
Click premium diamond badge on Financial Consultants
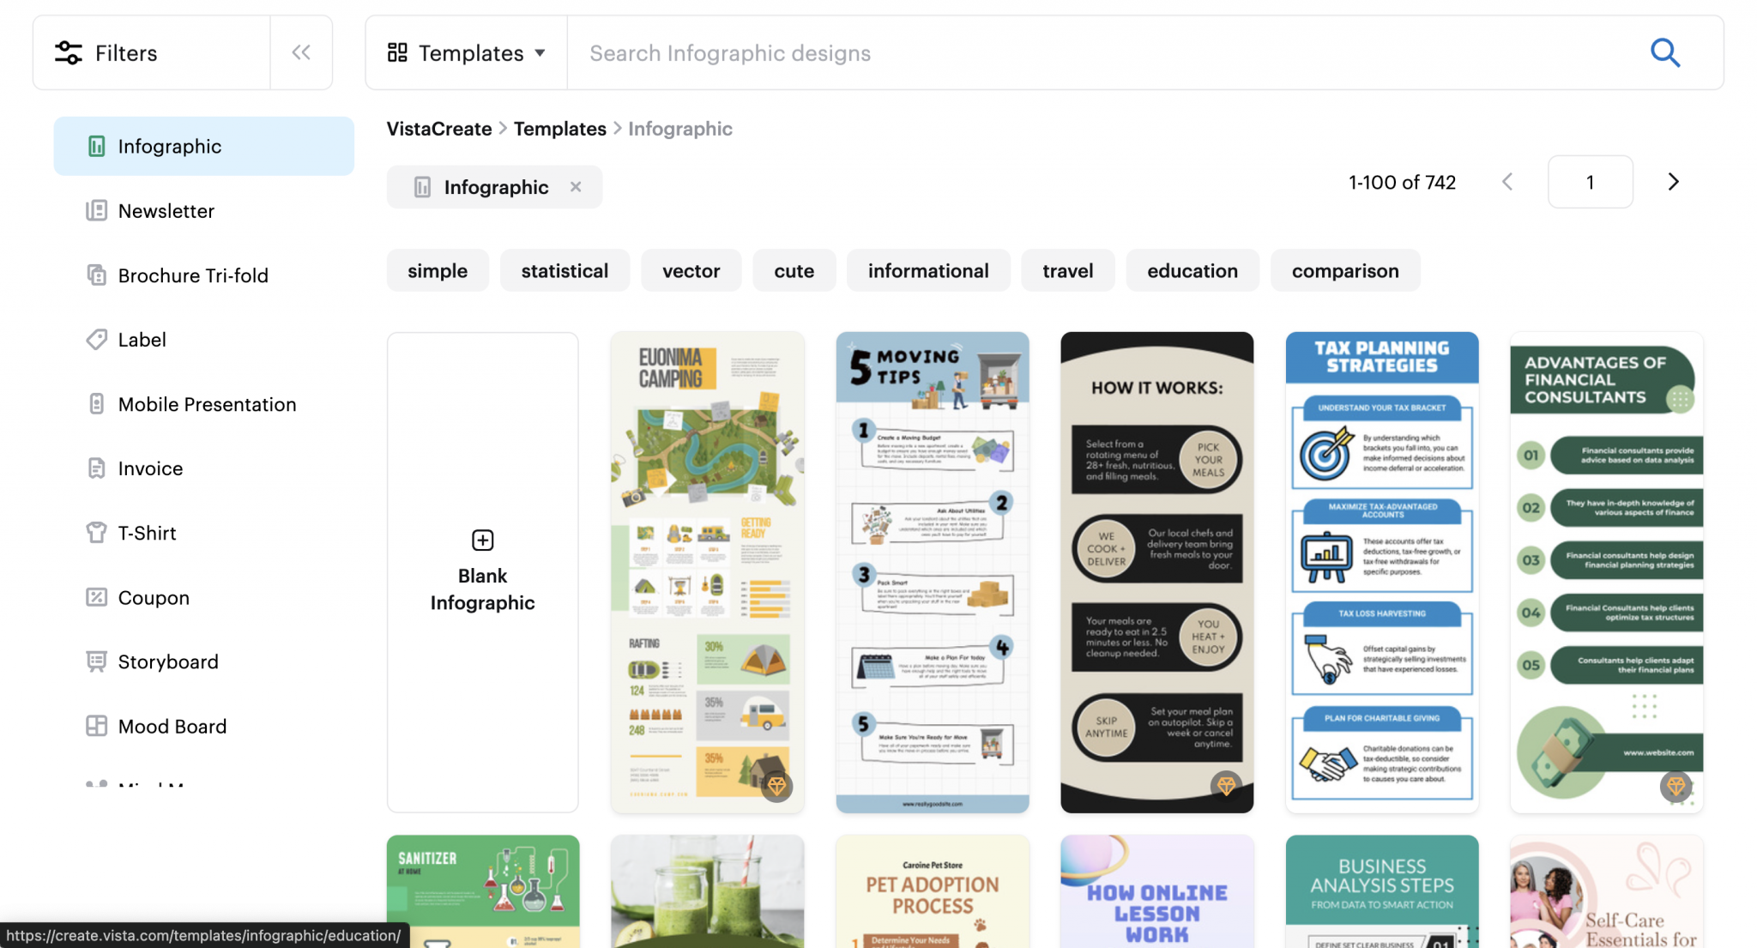tap(1676, 785)
